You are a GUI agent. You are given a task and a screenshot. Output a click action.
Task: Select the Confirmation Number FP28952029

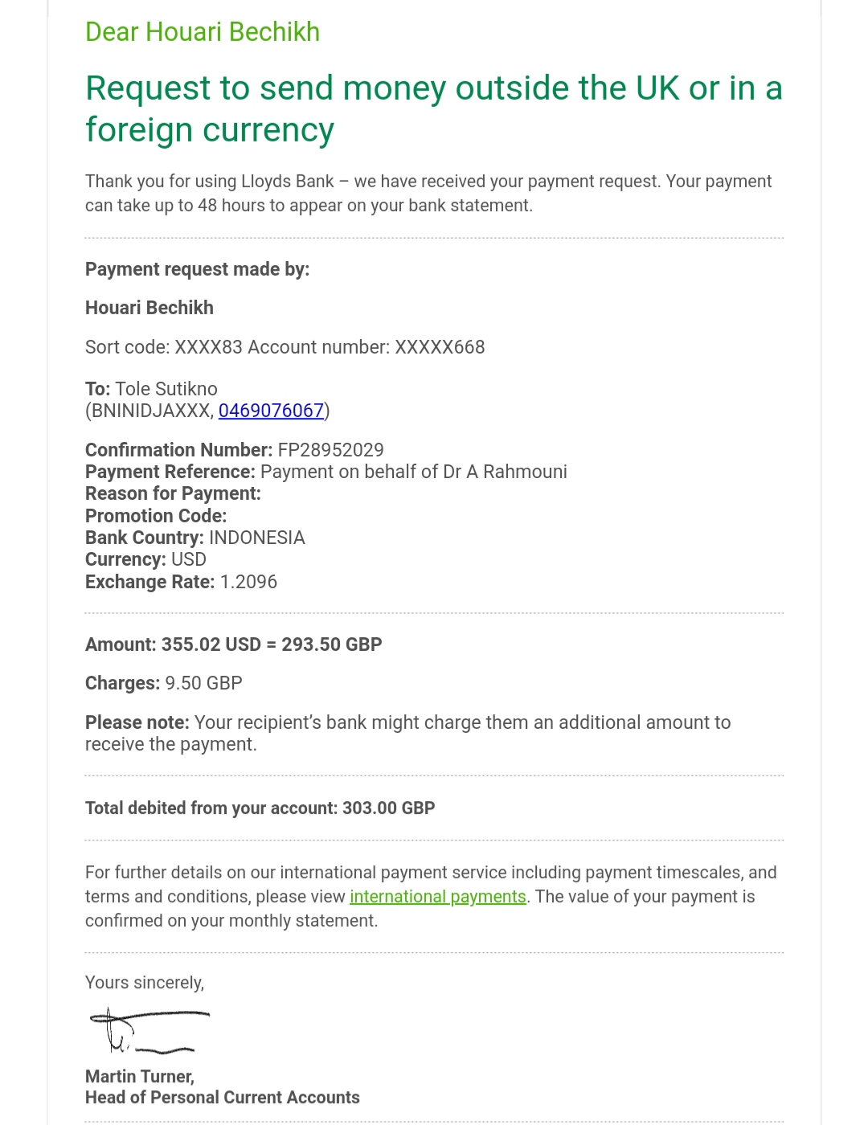pyautogui.click(x=330, y=450)
